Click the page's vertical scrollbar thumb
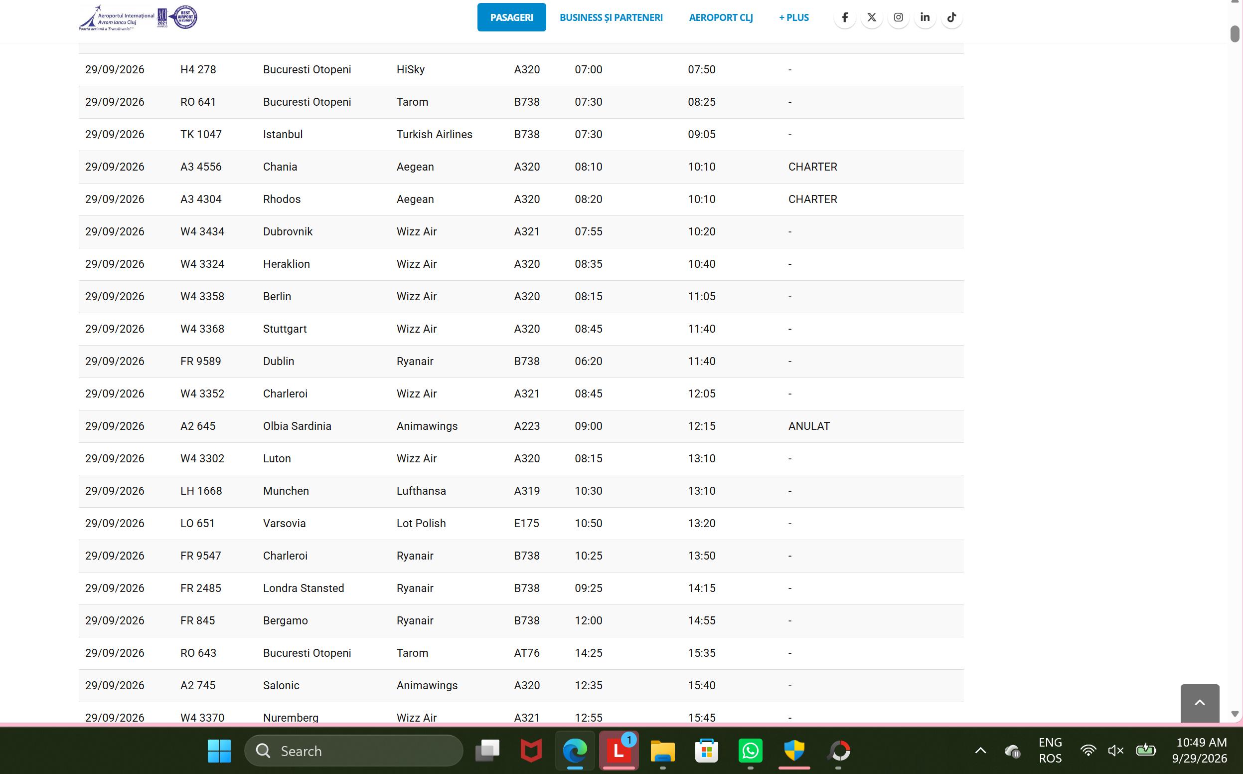This screenshot has width=1243, height=774. tap(1235, 34)
